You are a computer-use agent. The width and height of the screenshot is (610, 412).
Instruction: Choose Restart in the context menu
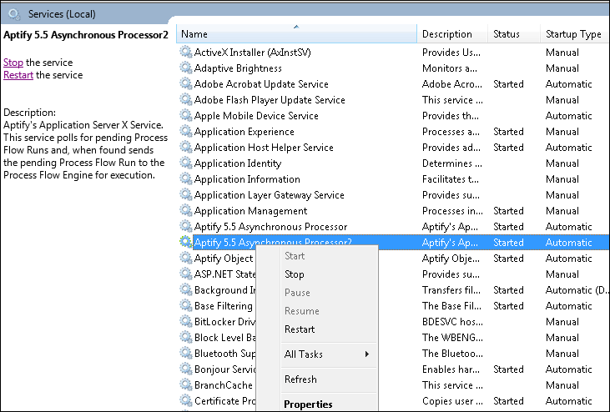tap(300, 329)
